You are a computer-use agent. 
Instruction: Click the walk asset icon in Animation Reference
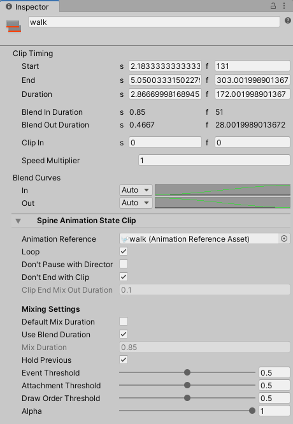pos(125,239)
